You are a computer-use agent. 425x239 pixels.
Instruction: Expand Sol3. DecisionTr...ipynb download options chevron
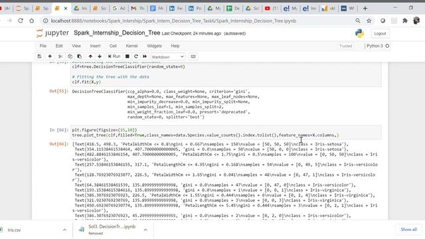145,230
